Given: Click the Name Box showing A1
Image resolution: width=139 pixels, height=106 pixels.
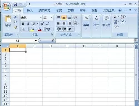Looking at the screenshot, I should (x=18, y=41).
